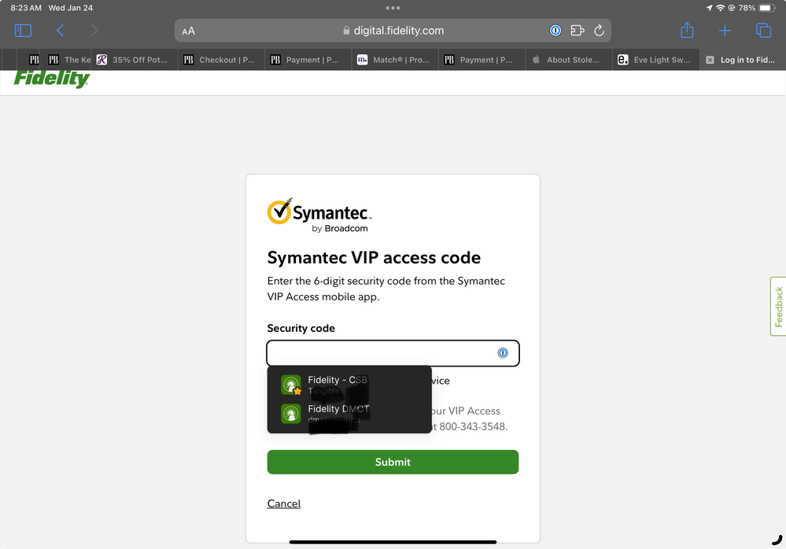Viewport: 786px width, 549px height.
Task: Click the Cancel link
Action: pyautogui.click(x=284, y=503)
